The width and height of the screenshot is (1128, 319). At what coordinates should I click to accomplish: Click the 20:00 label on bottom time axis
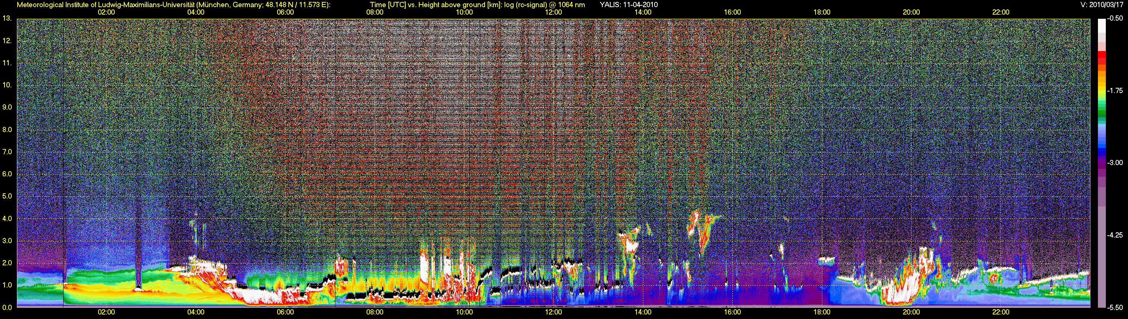click(x=911, y=312)
